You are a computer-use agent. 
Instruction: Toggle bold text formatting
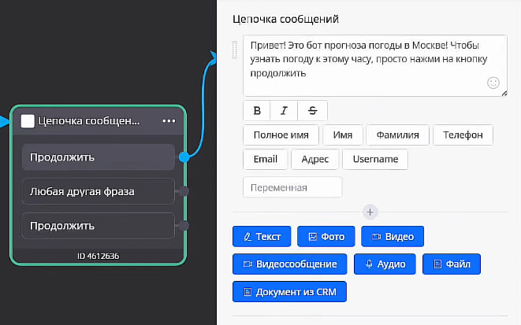coord(256,110)
